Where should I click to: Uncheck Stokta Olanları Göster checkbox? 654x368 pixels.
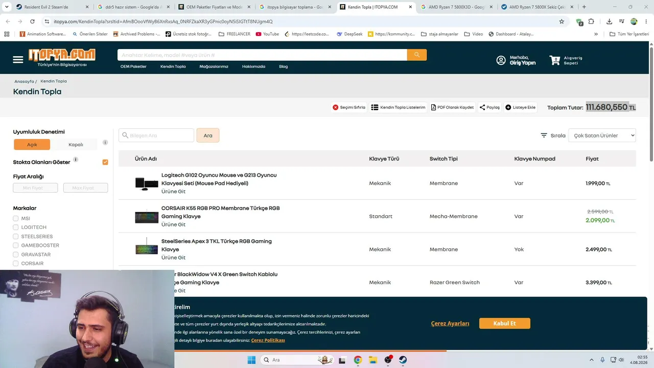coord(105,162)
